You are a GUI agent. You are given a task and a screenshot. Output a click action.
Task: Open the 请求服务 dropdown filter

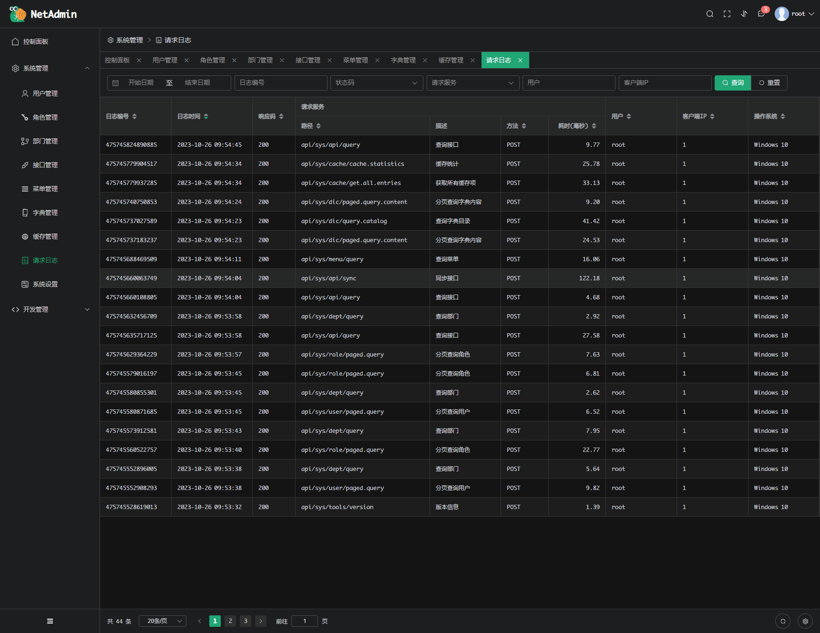click(472, 82)
